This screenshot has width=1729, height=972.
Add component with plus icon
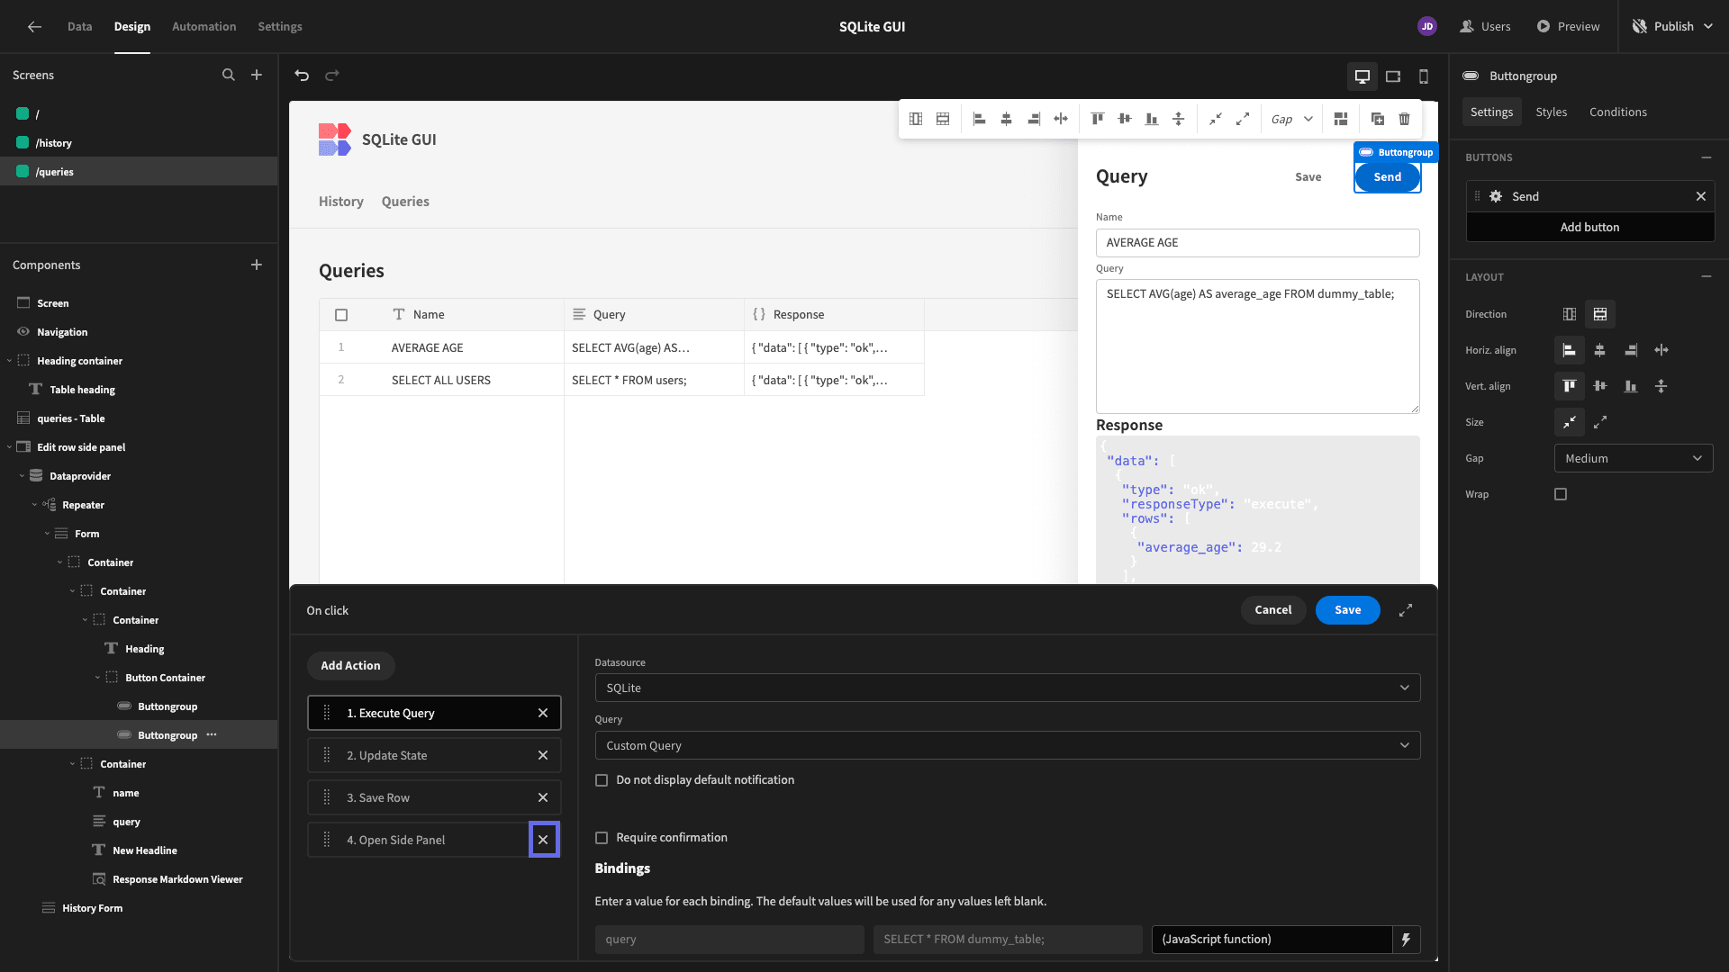[257, 265]
